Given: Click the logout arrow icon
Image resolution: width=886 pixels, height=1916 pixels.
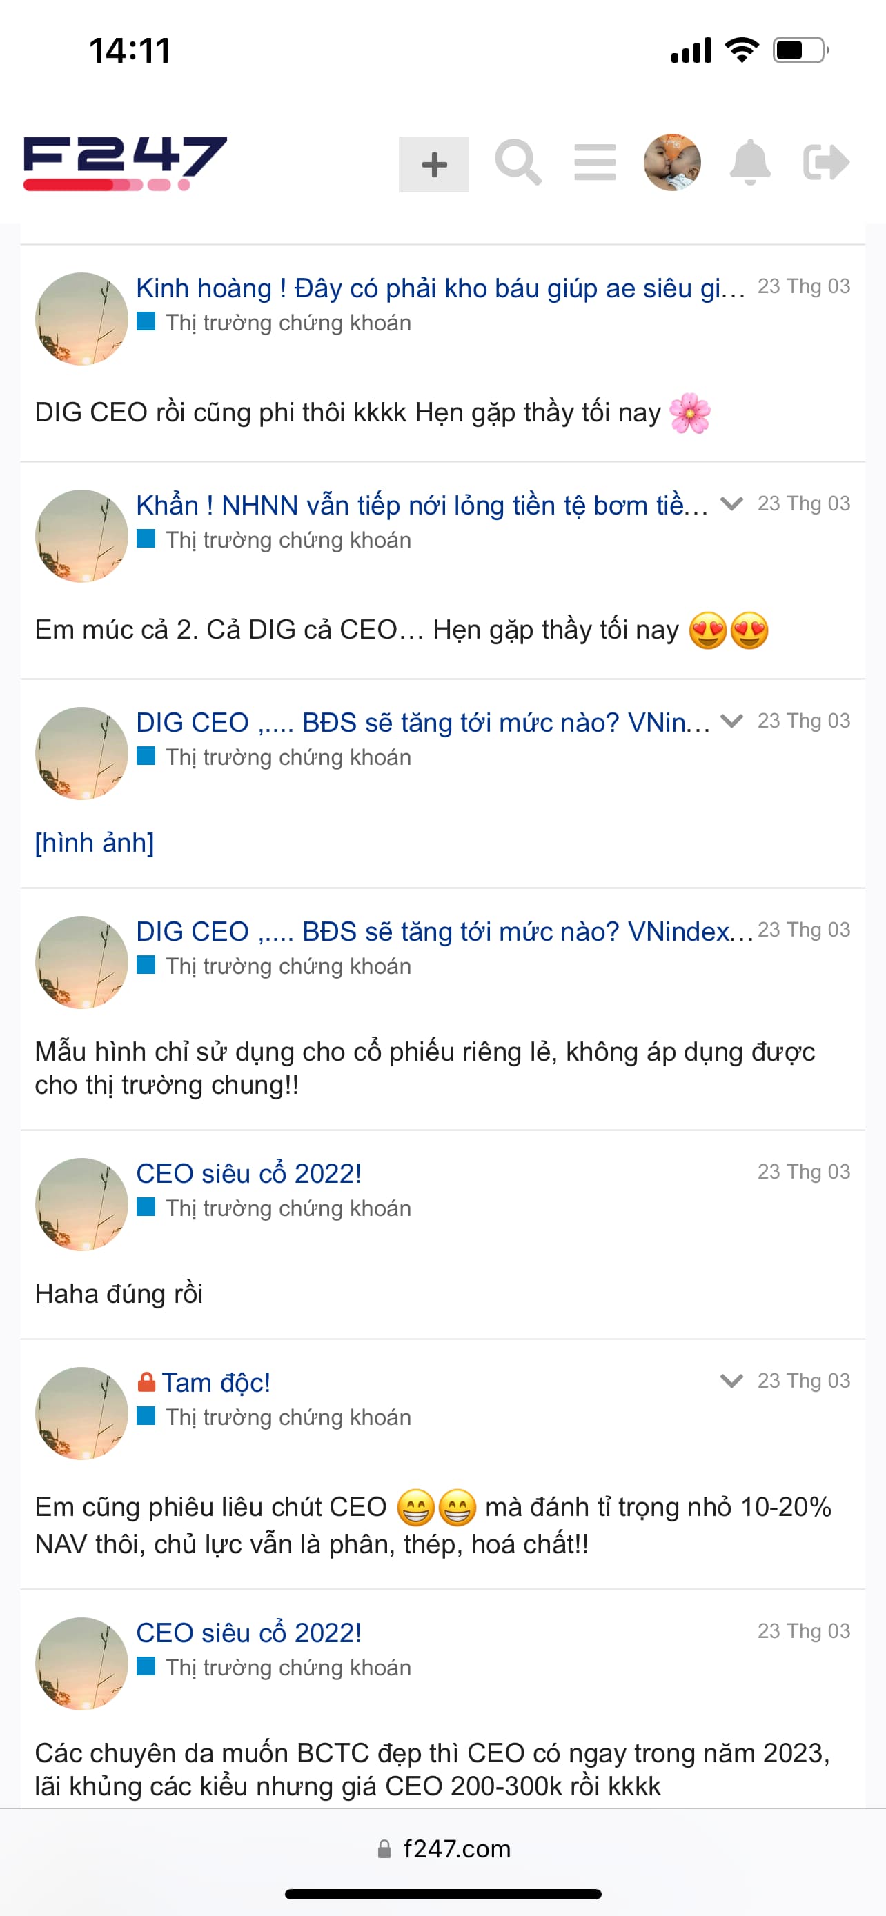Looking at the screenshot, I should tap(826, 163).
